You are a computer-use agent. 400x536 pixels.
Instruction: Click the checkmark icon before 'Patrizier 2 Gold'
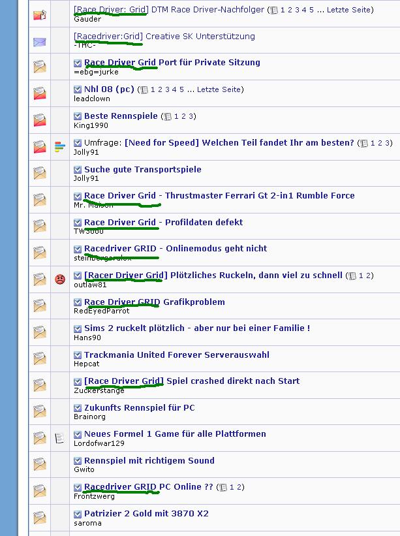(78, 514)
